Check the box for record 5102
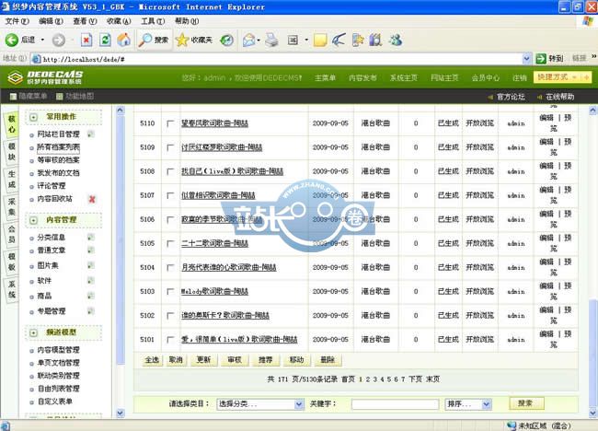Viewport: 598px width, 431px height. click(170, 316)
